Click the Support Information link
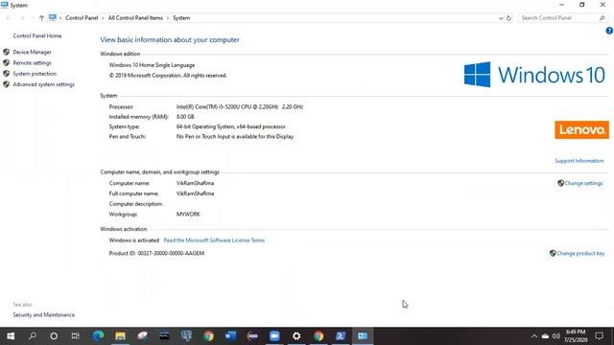The image size is (614, 345). [579, 161]
